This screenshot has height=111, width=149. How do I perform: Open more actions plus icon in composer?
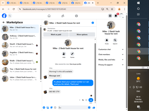pyautogui.click(x=44, y=107)
